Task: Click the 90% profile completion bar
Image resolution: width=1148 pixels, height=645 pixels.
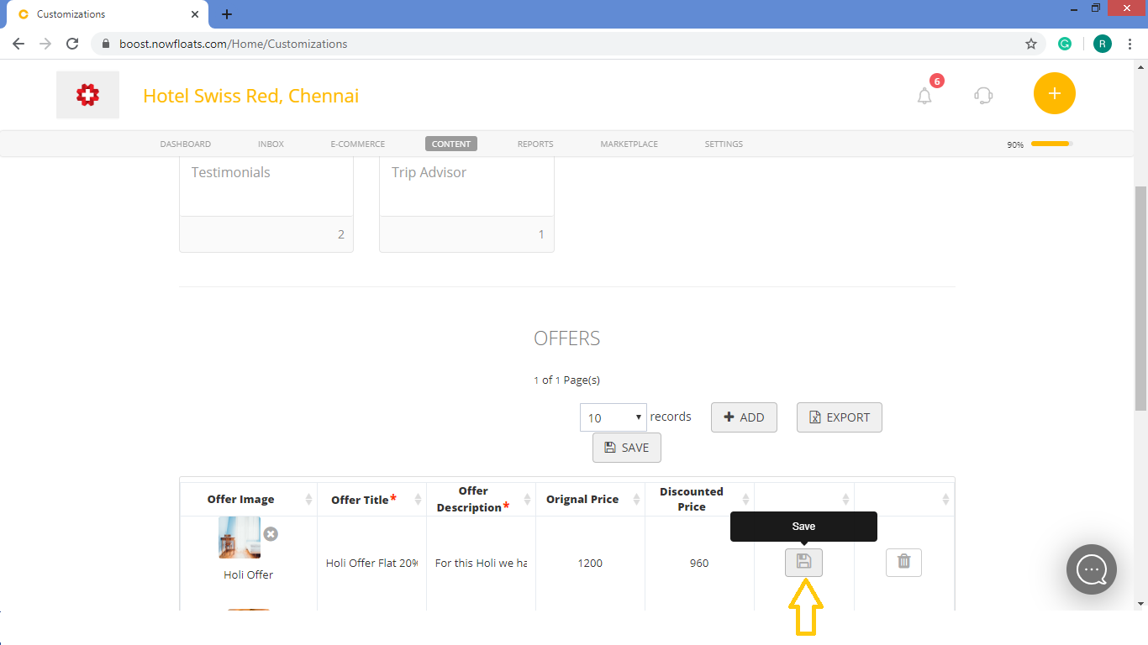Action: pyautogui.click(x=1051, y=144)
